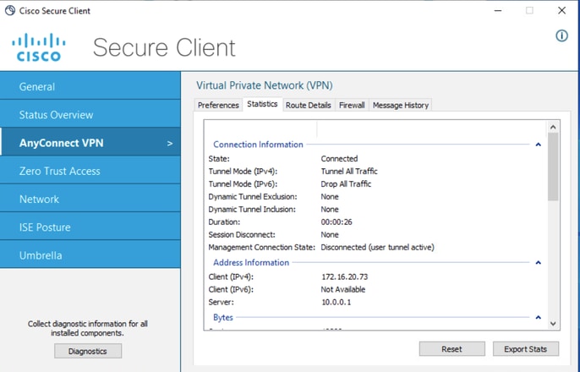Viewport: 580px width, 372px height.
Task: Minimize the Cisco Secure Client window
Action: pyautogui.click(x=498, y=10)
